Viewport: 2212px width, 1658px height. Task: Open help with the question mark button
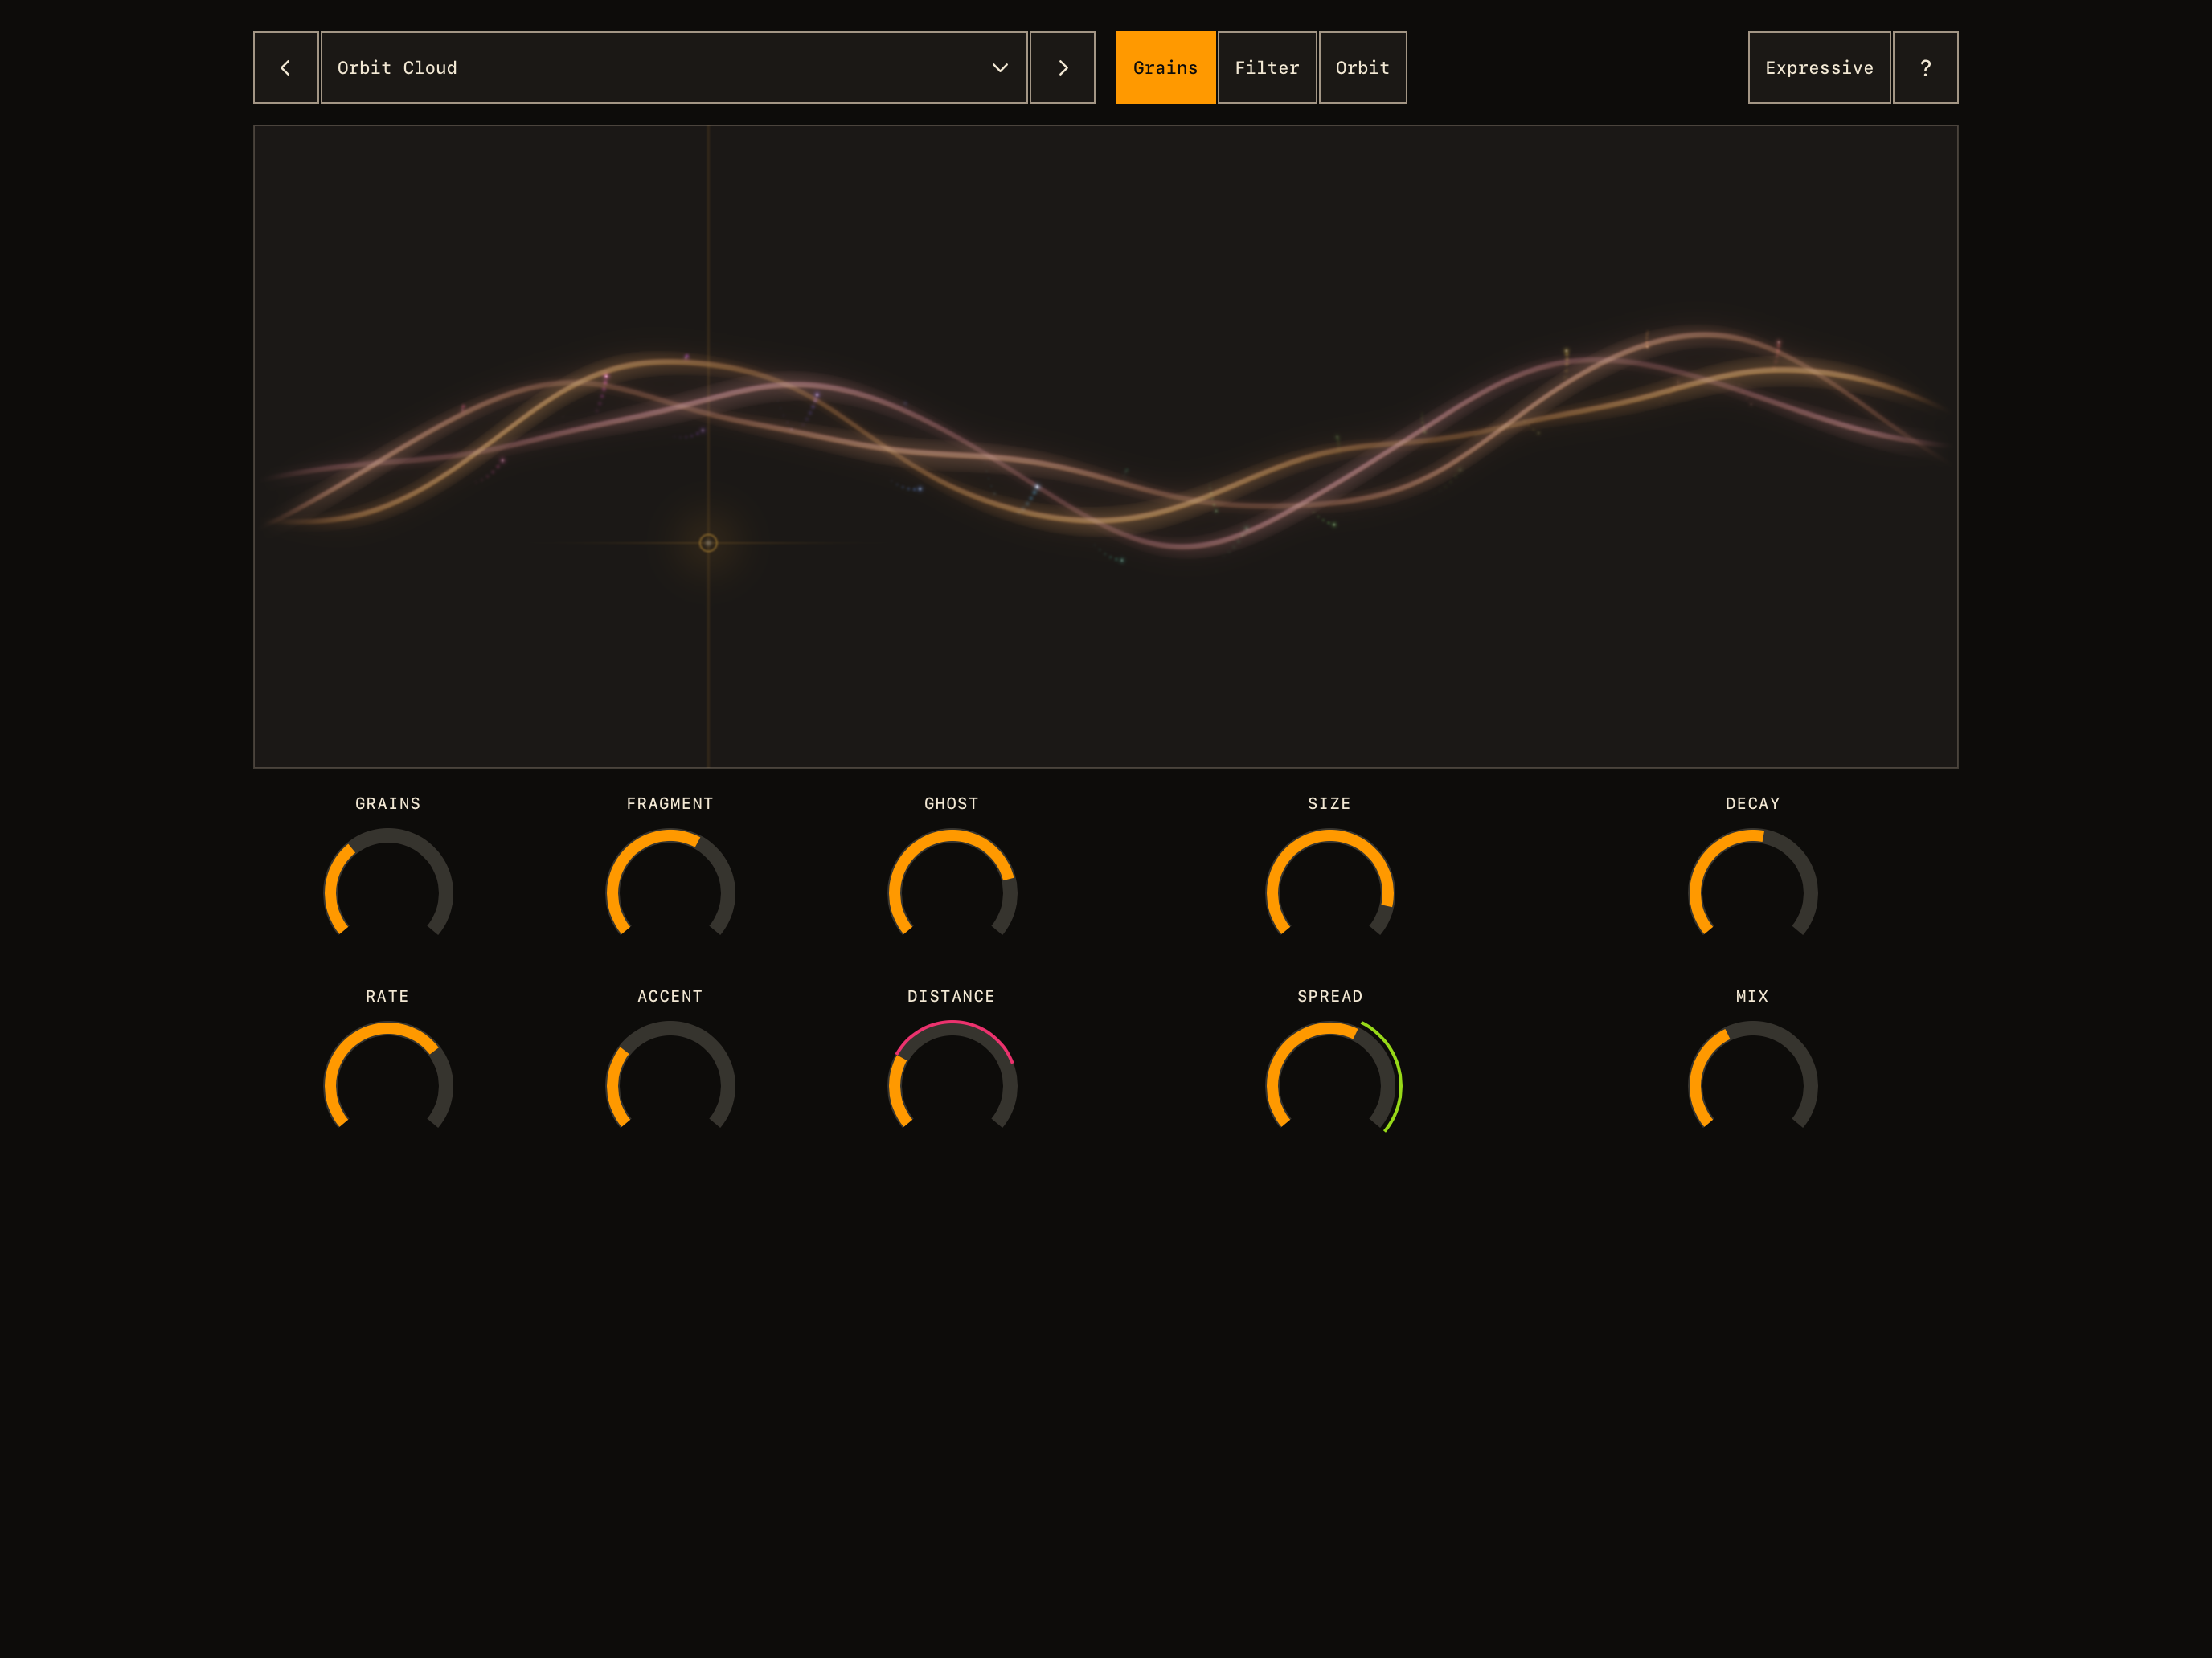pos(1925,68)
